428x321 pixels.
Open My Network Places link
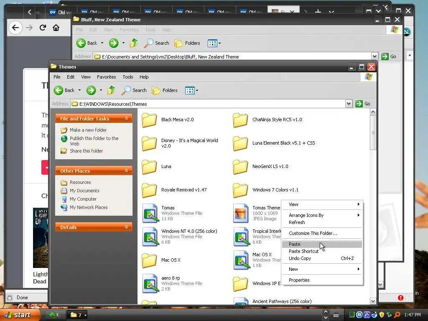pos(89,207)
